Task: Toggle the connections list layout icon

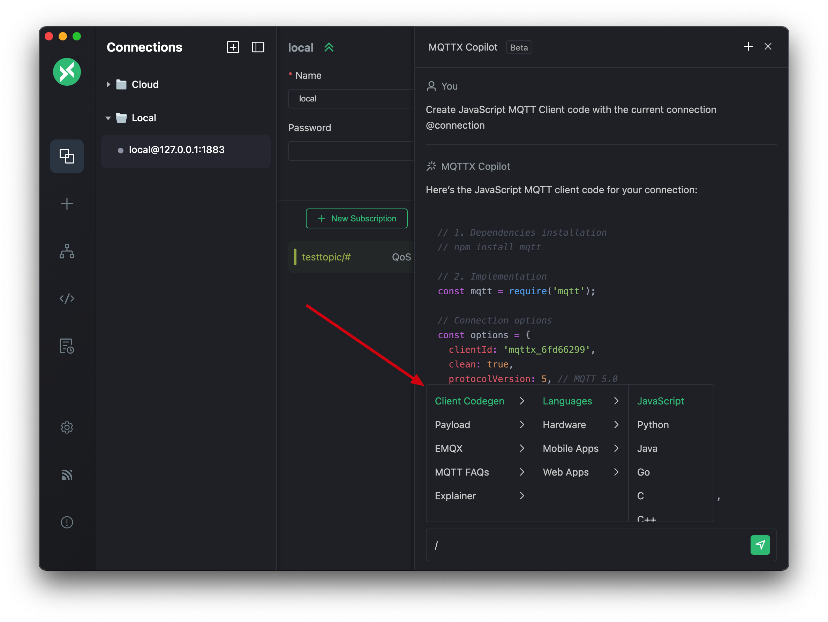Action: 258,47
